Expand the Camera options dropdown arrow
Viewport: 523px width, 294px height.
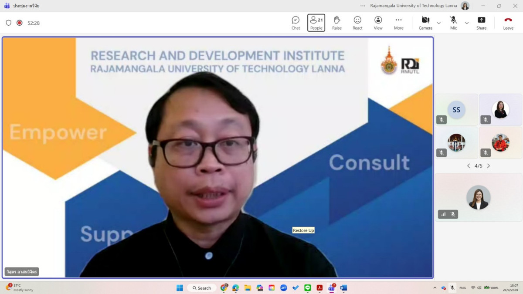coord(439,23)
